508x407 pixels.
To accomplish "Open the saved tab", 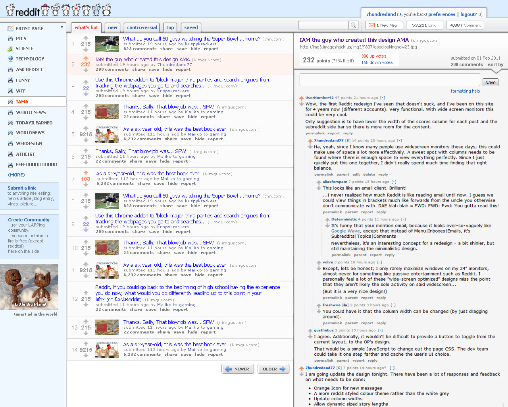I will tap(191, 27).
